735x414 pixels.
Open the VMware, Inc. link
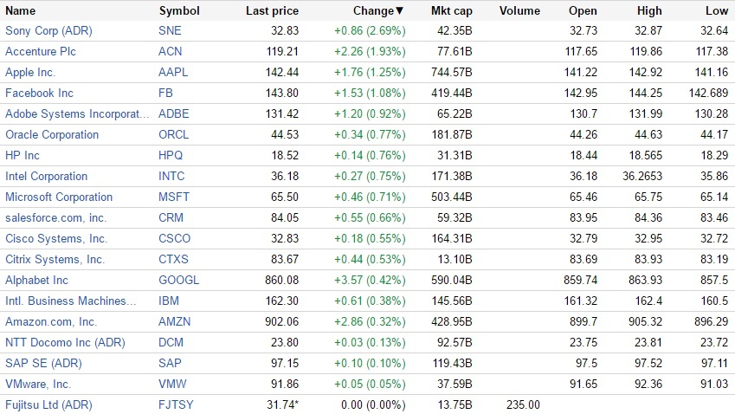[x=38, y=384]
